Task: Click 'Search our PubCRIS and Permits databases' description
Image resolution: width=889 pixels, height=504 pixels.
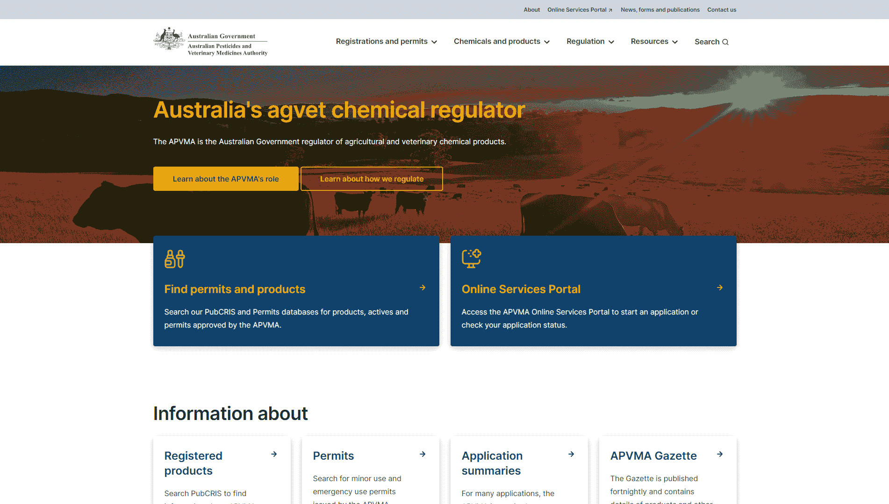Action: (286, 318)
